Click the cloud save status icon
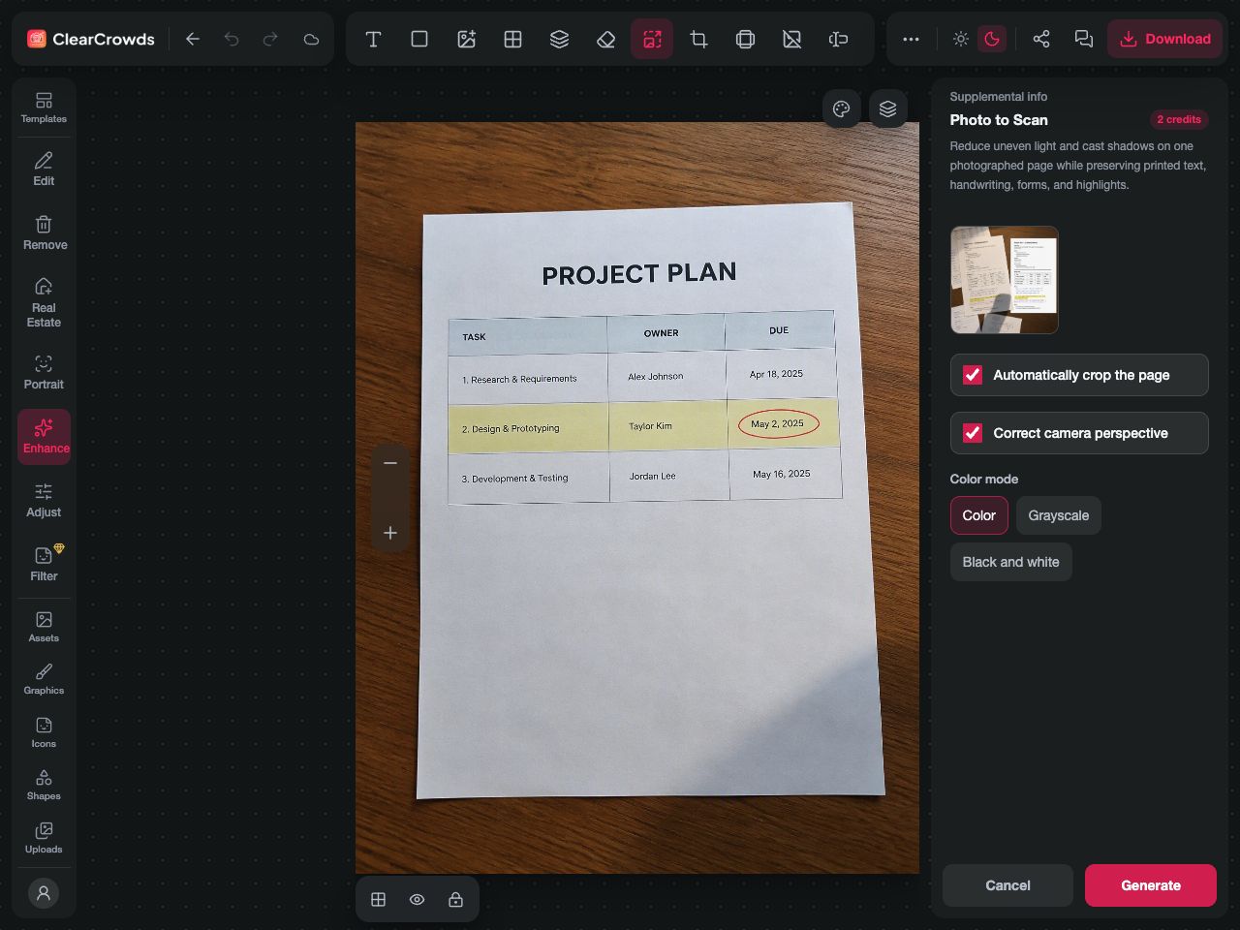 tap(311, 39)
